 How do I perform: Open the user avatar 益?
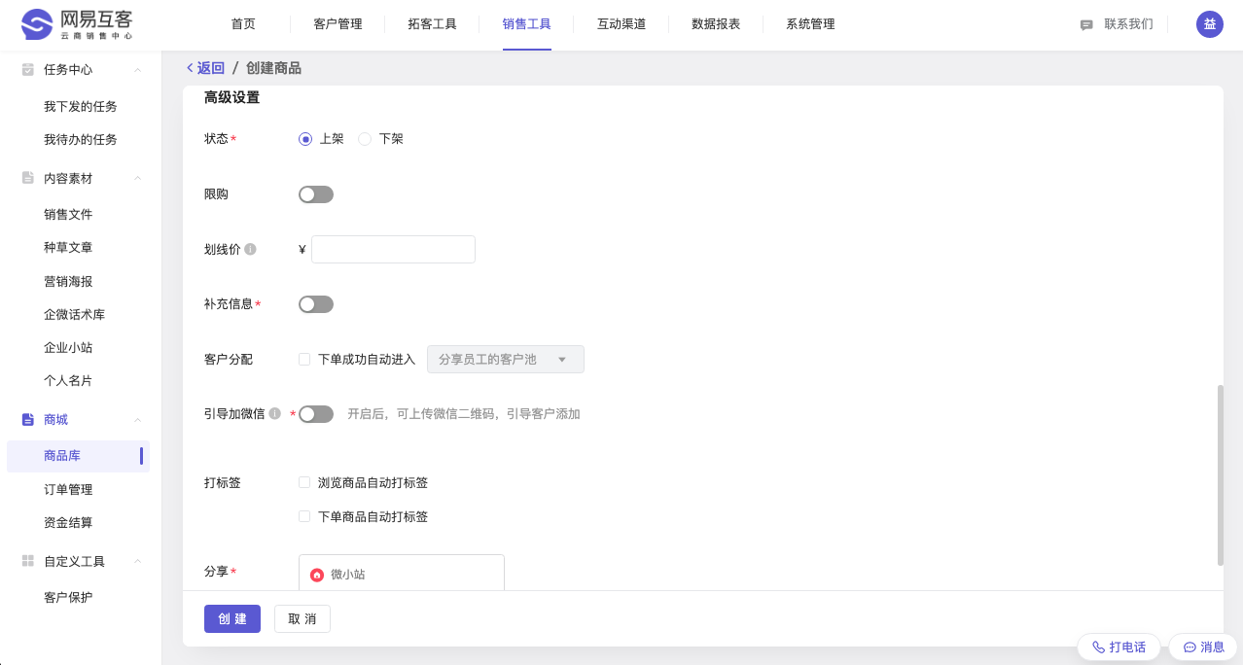tap(1209, 24)
